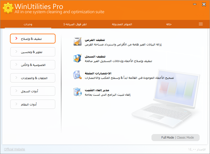Open the hamburger menu icon
The height and width of the screenshot is (154, 210).
(x=201, y=24)
